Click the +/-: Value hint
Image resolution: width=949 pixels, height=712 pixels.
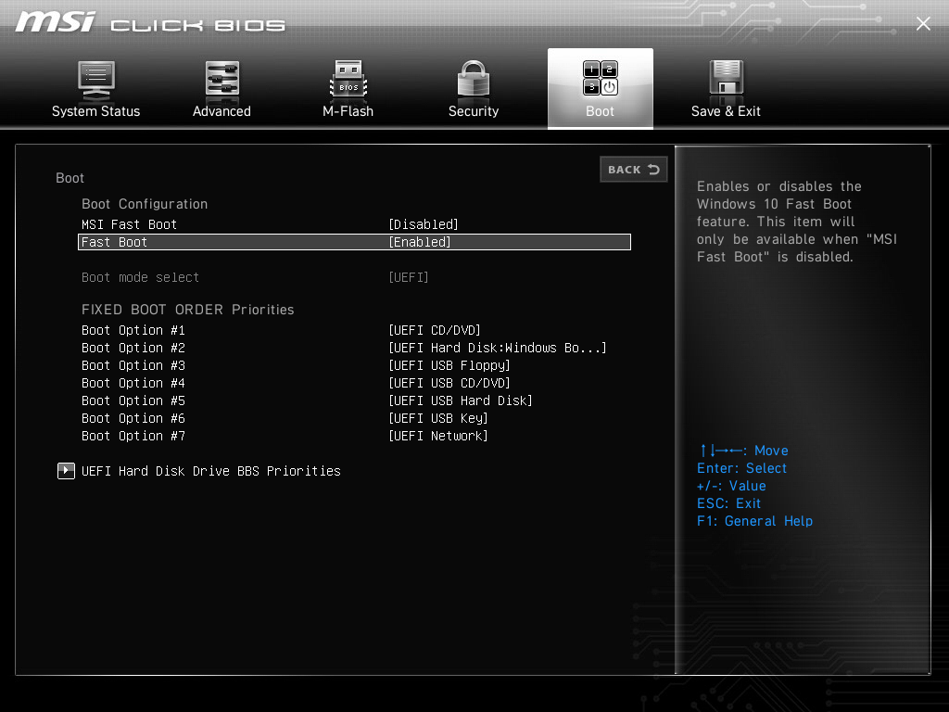731,486
